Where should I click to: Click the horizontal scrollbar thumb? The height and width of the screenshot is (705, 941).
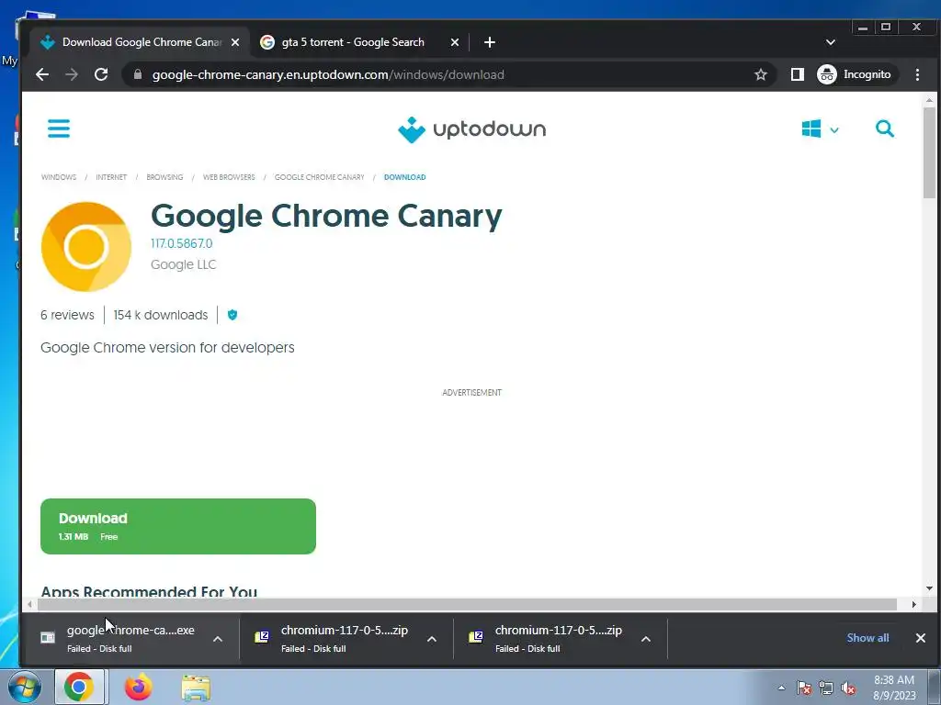(467, 604)
